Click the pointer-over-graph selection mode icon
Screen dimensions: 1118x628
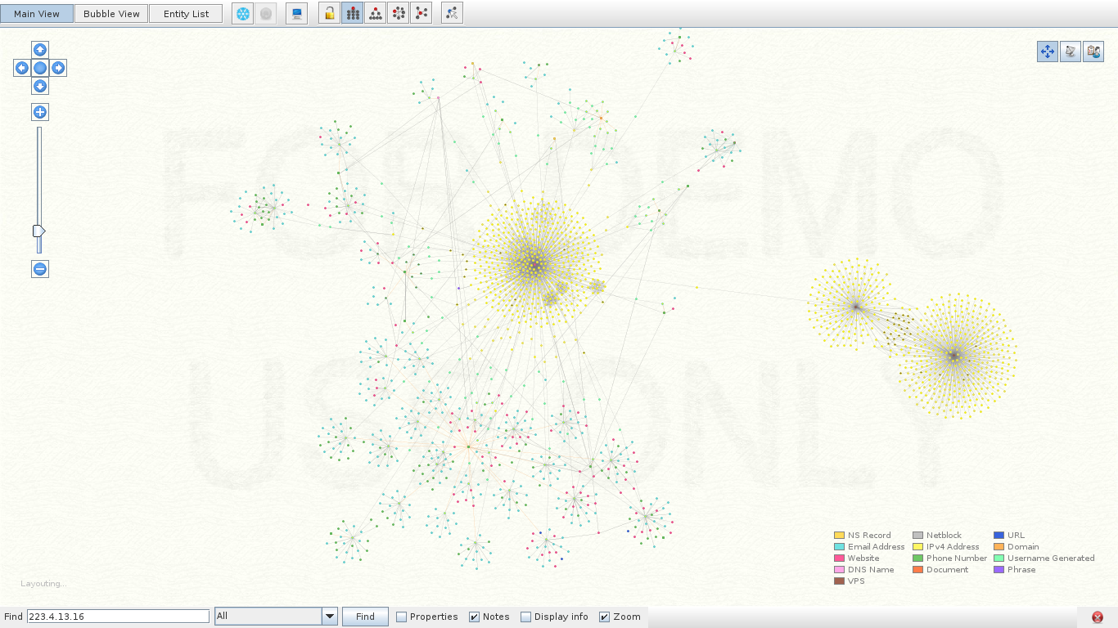tap(452, 14)
